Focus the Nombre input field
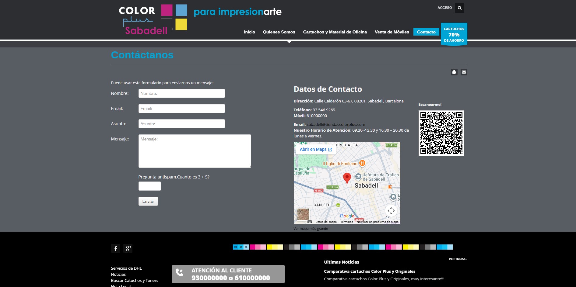The image size is (576, 287). coord(181,93)
